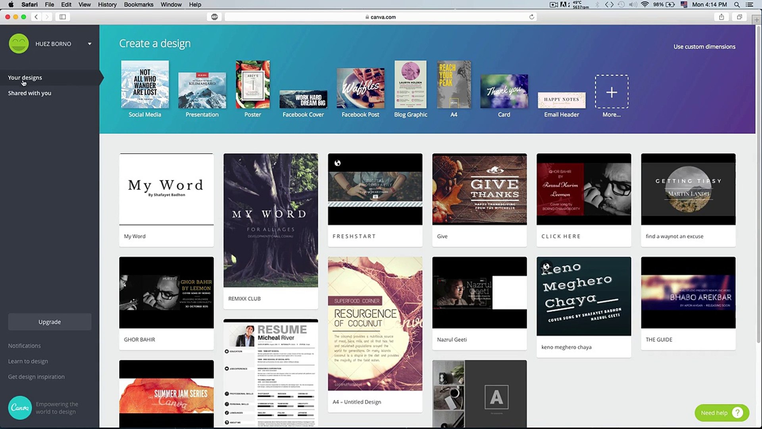This screenshot has height=429, width=762.
Task: Open Learn to design link
Action: (x=28, y=361)
